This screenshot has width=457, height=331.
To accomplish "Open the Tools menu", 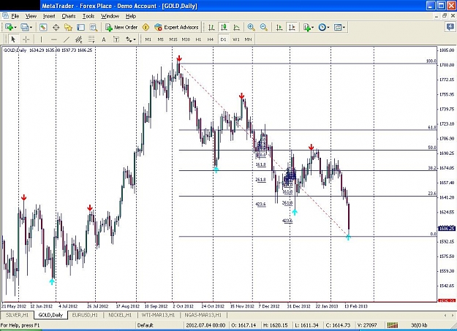I will [88, 16].
